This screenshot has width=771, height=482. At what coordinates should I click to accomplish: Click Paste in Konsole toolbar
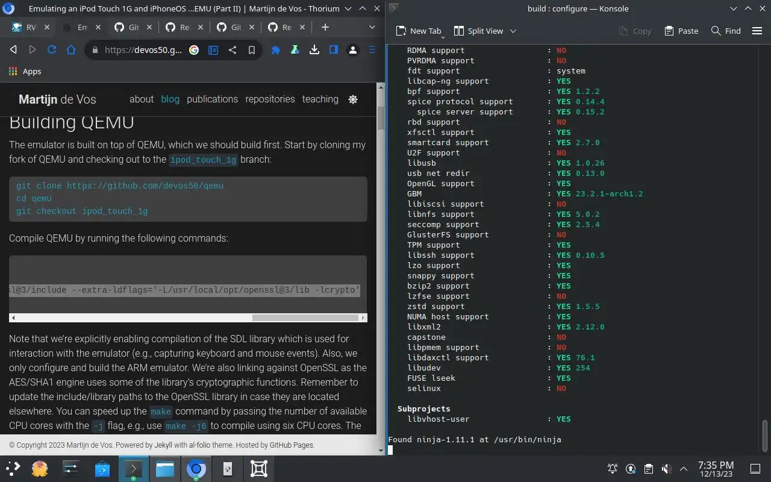[681, 31]
